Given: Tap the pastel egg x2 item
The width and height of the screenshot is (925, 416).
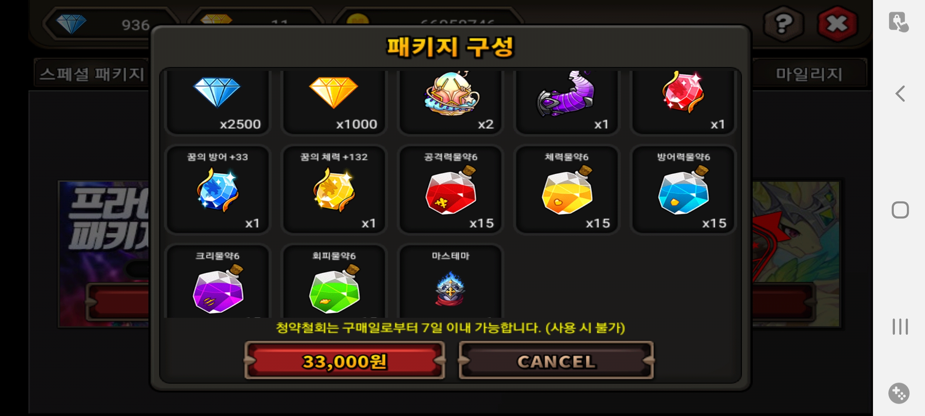Looking at the screenshot, I should coord(451,102).
